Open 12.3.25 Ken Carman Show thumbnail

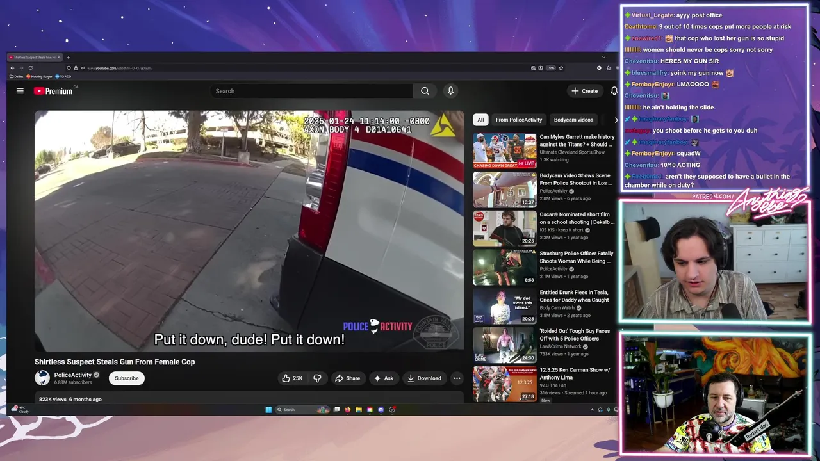point(505,385)
